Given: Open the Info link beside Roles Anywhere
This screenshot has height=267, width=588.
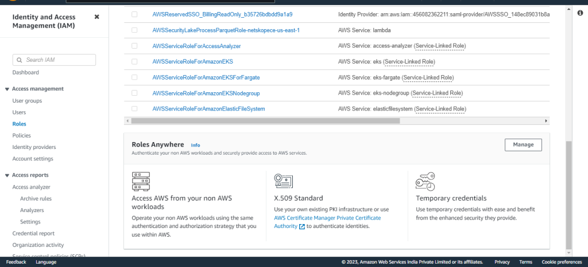Looking at the screenshot, I should 195,145.
